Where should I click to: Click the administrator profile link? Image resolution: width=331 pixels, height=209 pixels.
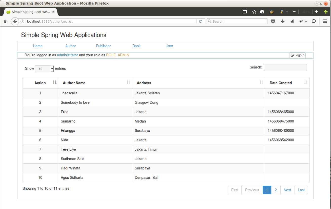click(x=67, y=55)
